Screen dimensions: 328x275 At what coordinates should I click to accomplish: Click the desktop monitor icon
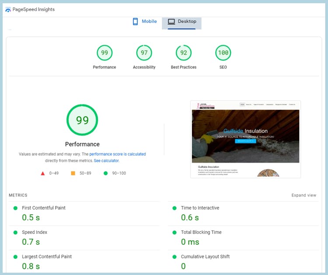pos(171,21)
